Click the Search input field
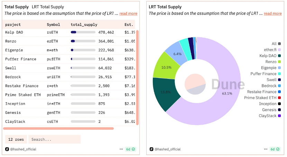The height and width of the screenshot is (157, 287). [x=55, y=139]
